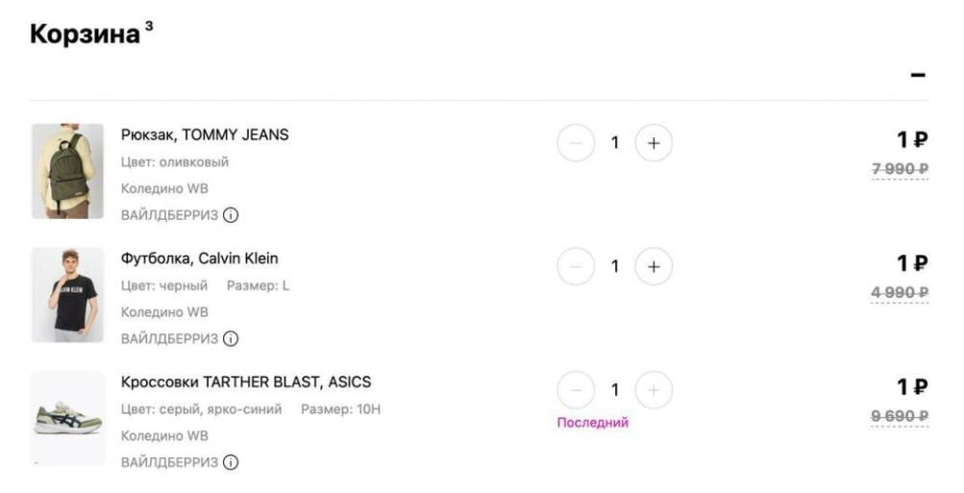Screen dimensions: 964x493
Task: Decrease quantity of TOMMY JEANS backpack
Action: [x=576, y=143]
